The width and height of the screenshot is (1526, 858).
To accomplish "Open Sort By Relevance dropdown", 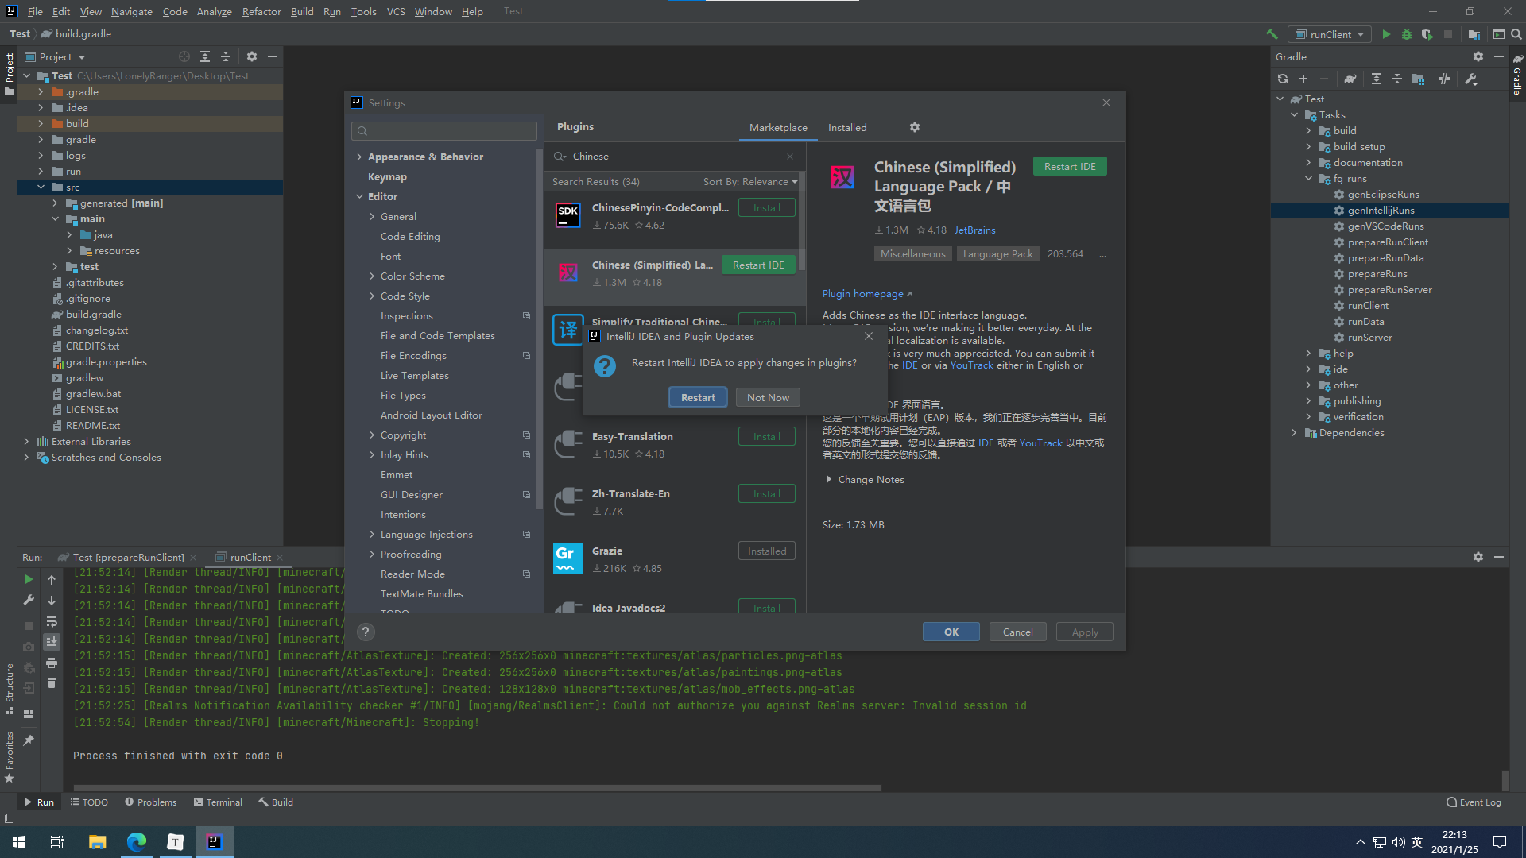I will (749, 182).
